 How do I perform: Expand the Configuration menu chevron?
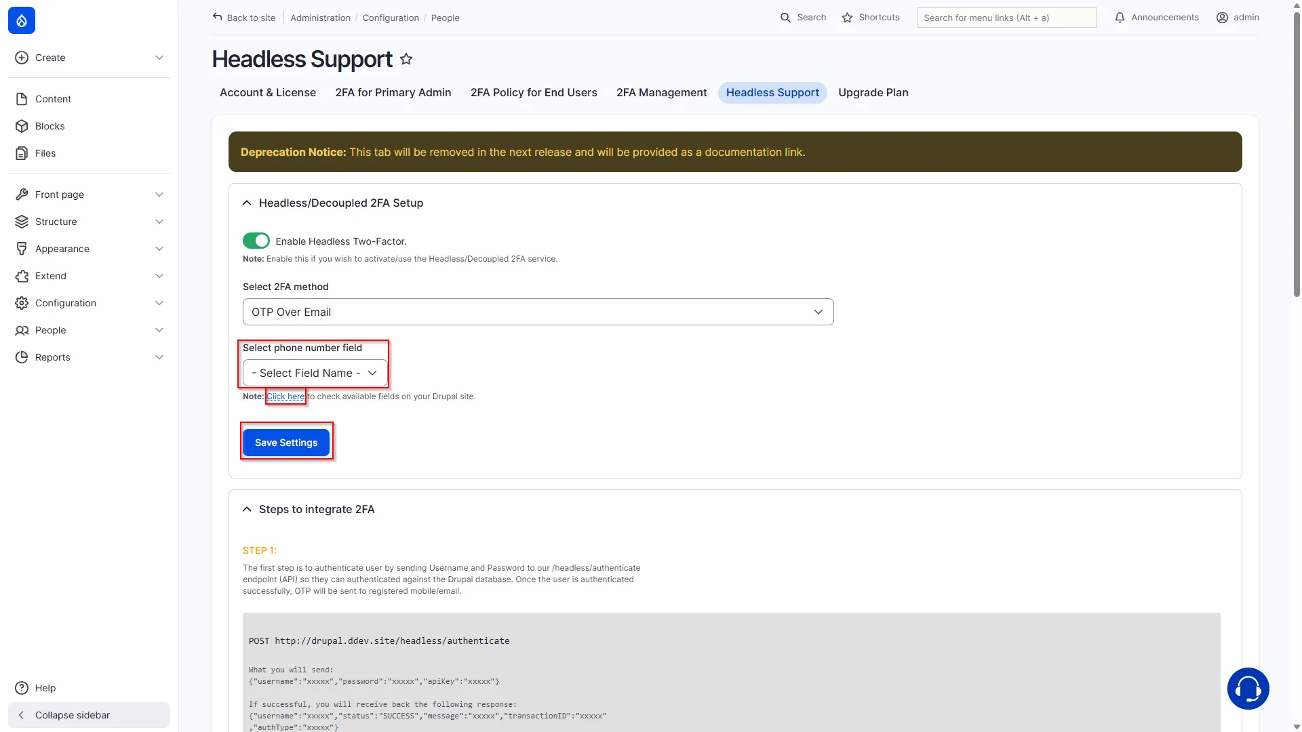click(x=159, y=303)
